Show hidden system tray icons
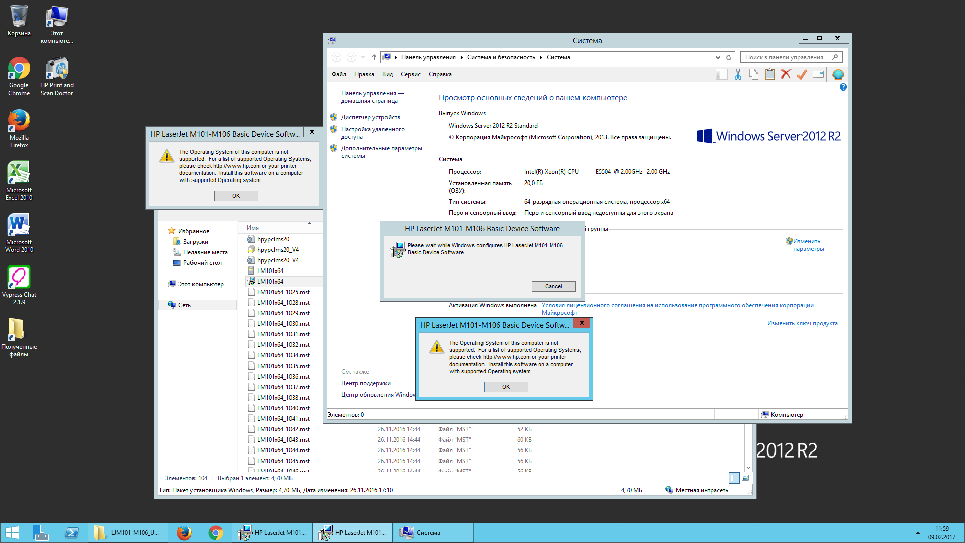965x543 pixels. [x=918, y=533]
